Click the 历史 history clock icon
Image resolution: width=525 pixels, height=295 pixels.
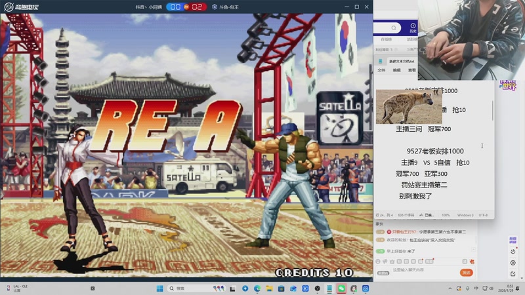point(413,28)
